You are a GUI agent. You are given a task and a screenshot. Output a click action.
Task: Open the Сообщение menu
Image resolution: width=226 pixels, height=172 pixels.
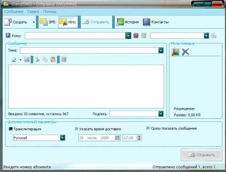[14, 12]
